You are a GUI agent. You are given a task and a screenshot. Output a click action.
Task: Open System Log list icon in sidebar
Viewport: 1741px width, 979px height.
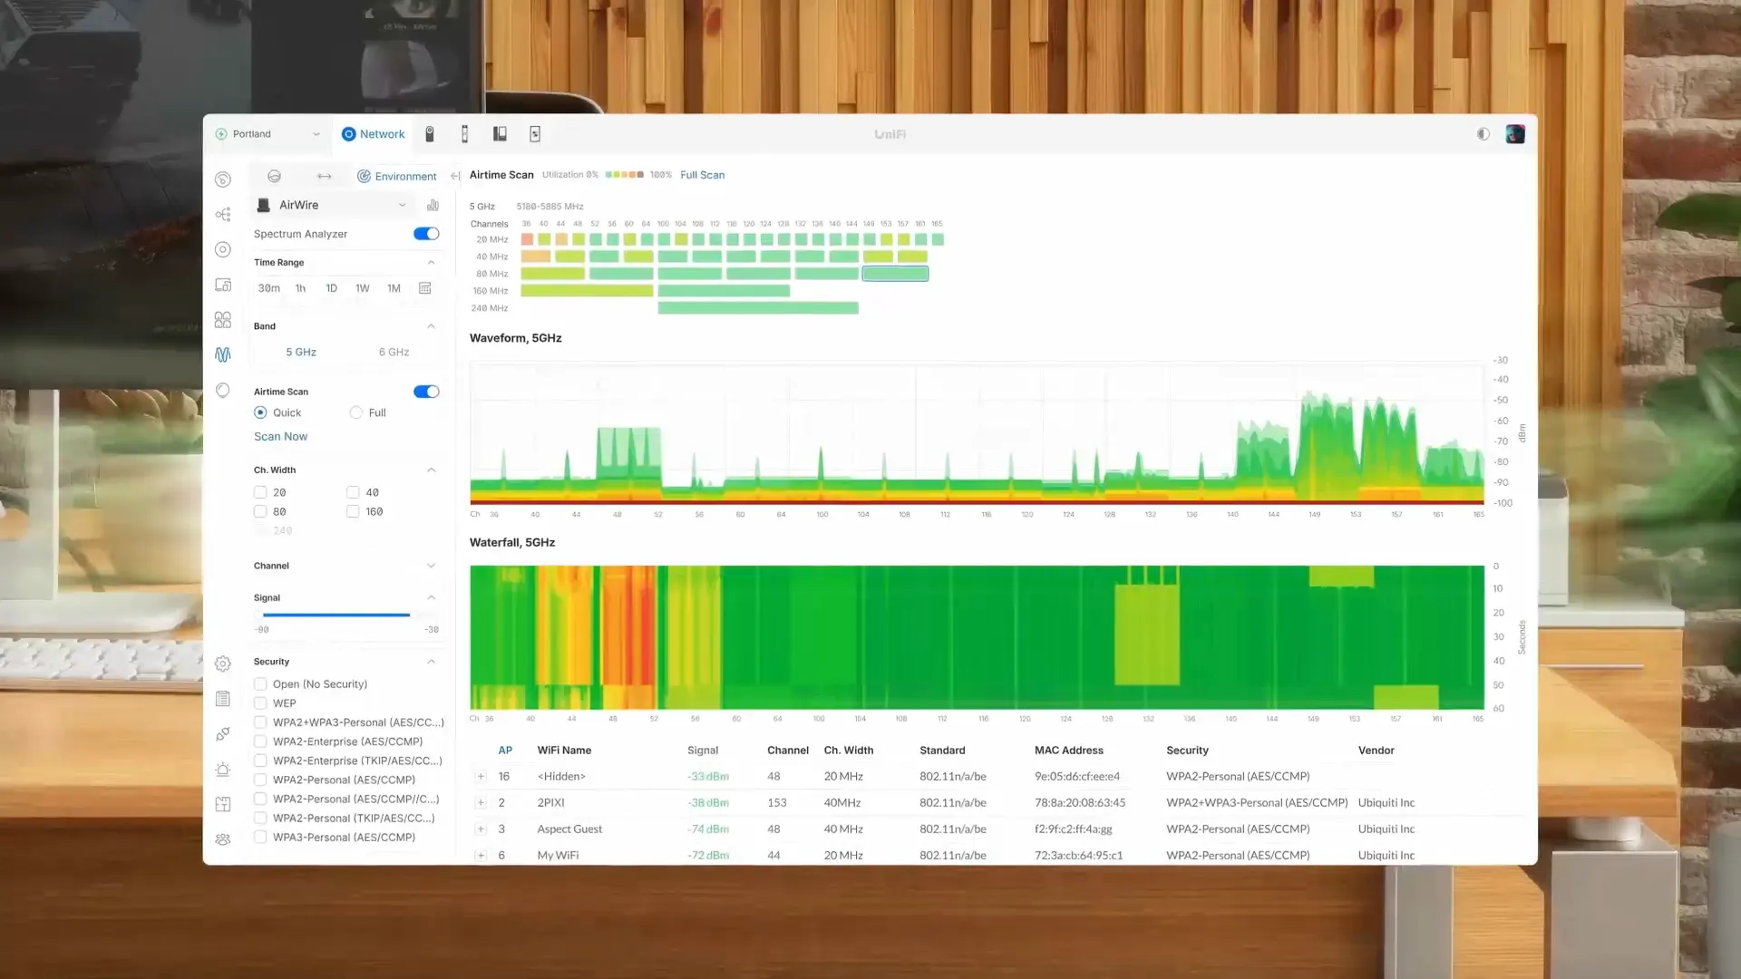tap(223, 699)
